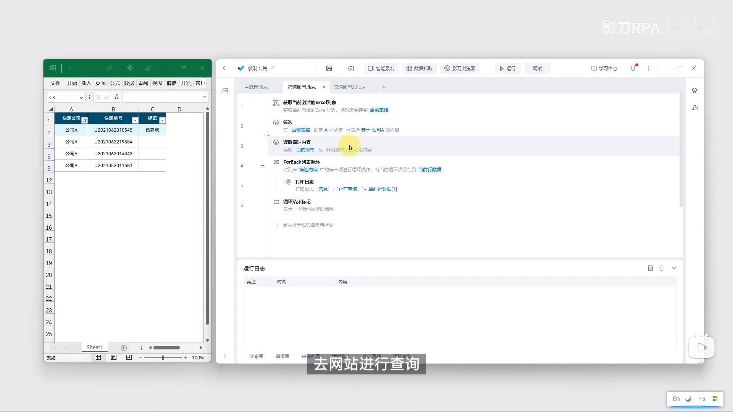Viewport: 733px width, 412px height.
Task: Open the 数据 ribbon tab in Excel
Action: [x=129, y=83]
